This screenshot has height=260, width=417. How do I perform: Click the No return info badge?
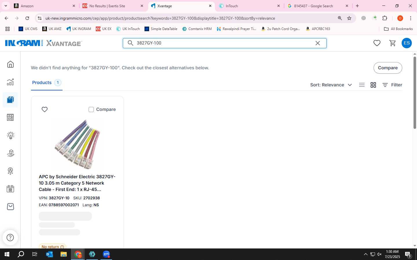(x=53, y=247)
